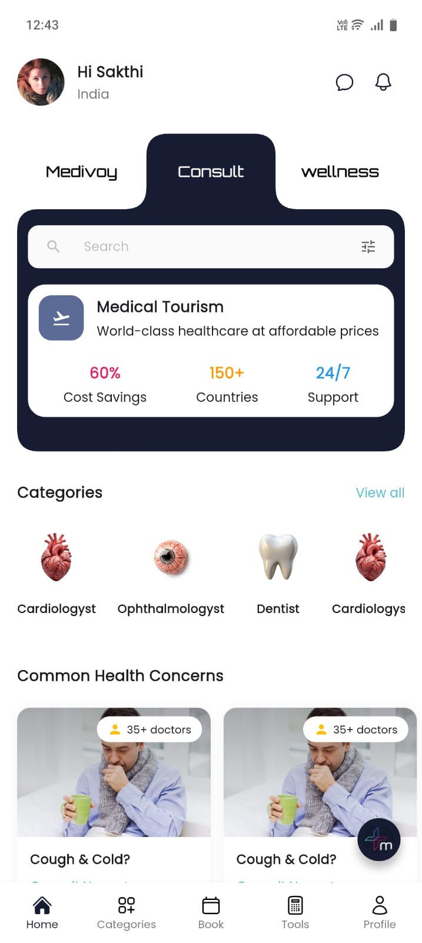
Task: Select the Ophthalmologyst eye icon
Action: 171,557
